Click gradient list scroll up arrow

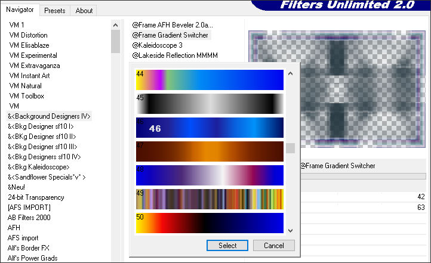pyautogui.click(x=290, y=73)
